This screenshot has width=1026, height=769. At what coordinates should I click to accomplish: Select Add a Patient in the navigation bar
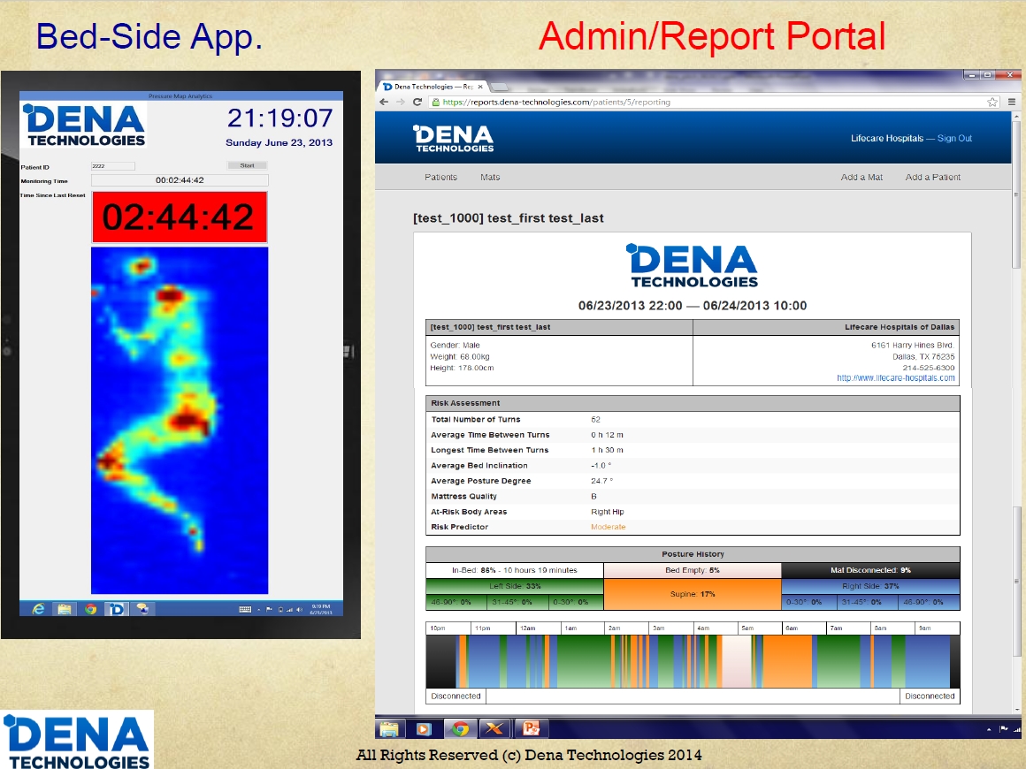(933, 177)
